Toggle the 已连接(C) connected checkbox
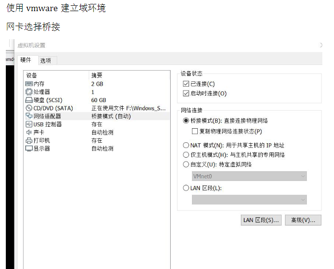 click(186, 84)
